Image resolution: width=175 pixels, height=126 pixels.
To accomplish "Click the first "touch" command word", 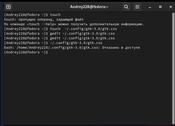I will click(55, 15).
